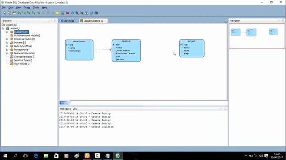Expand the Relational Models node
Viewport: 286px width, 160px height.
coord(7,39)
